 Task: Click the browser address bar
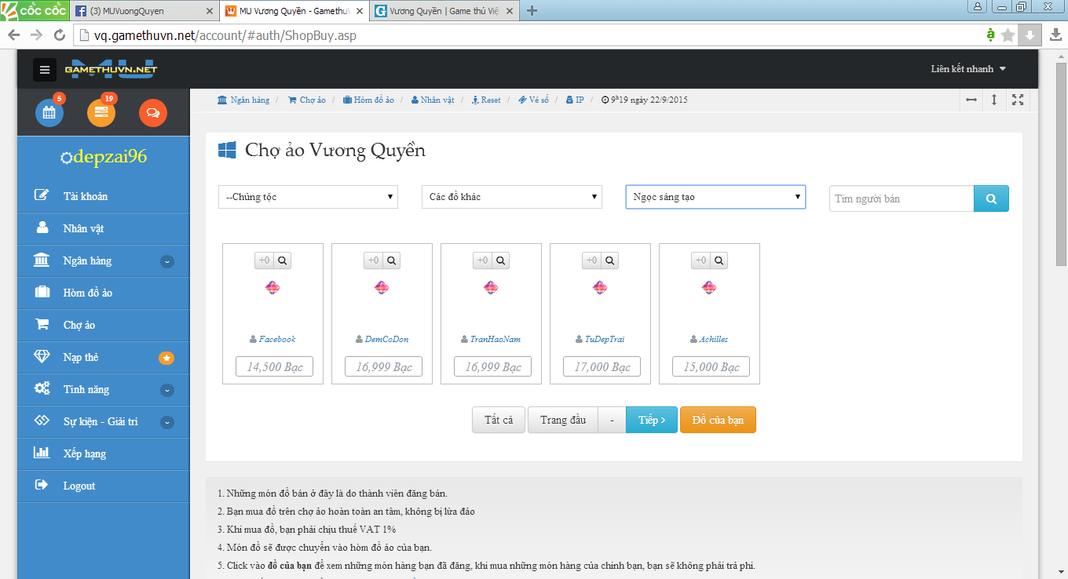click(528, 35)
